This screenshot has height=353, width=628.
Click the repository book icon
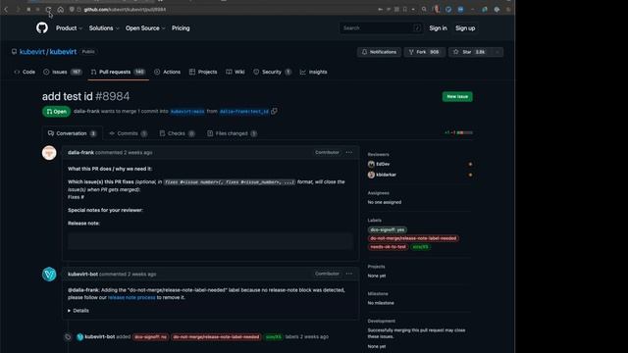coord(14,52)
